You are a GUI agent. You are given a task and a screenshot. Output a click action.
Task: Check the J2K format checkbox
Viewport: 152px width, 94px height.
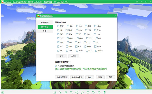click(x=94, y=42)
